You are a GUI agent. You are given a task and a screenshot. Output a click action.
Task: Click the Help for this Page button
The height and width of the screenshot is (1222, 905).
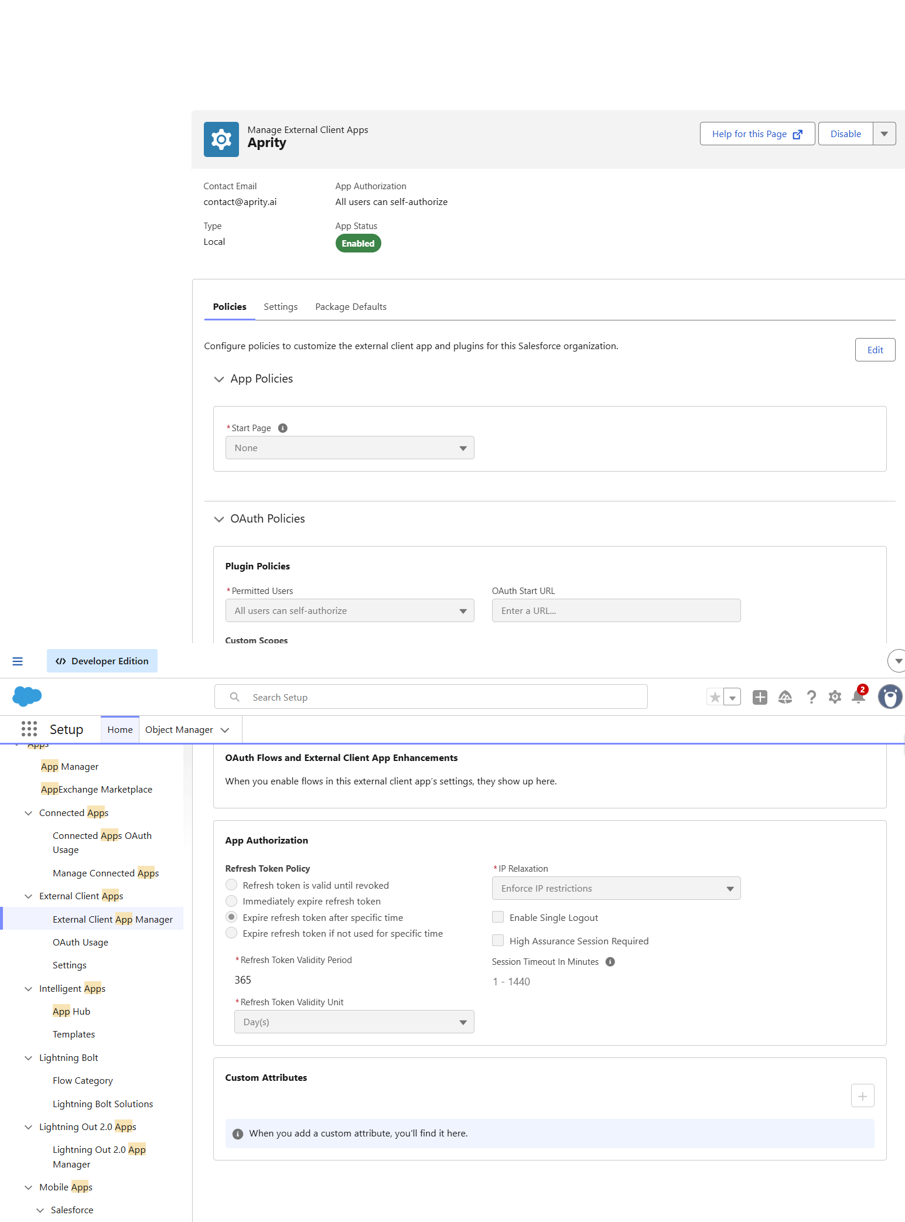pos(757,134)
